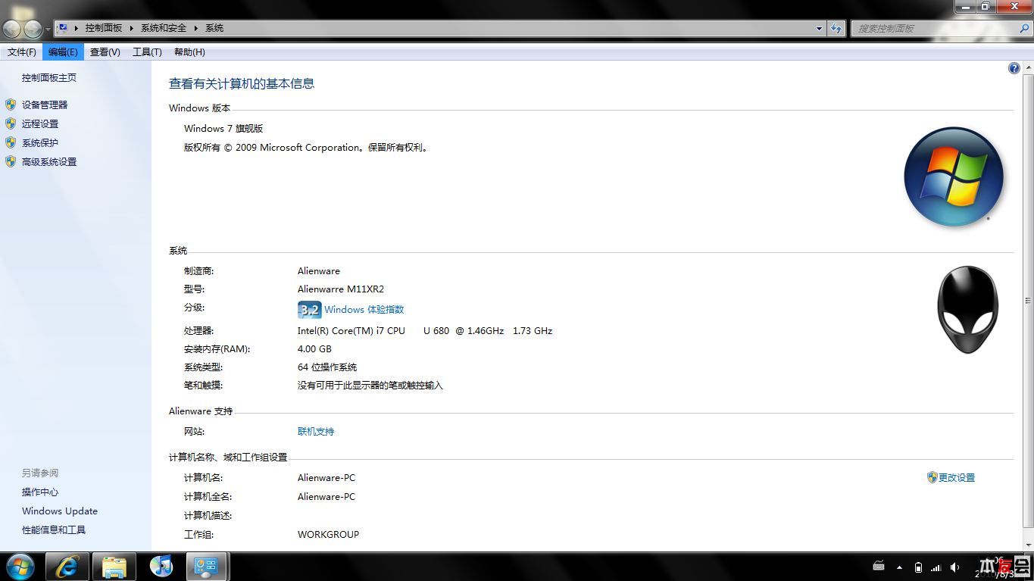Select the workgroup value WORKGROUP
This screenshot has width=1034, height=581.
pyautogui.click(x=328, y=535)
